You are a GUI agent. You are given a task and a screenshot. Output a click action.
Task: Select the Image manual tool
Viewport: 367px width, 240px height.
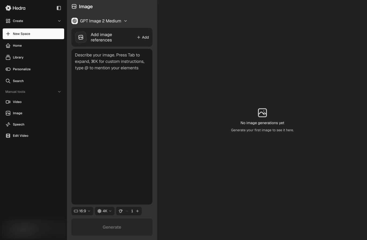(x=33, y=113)
